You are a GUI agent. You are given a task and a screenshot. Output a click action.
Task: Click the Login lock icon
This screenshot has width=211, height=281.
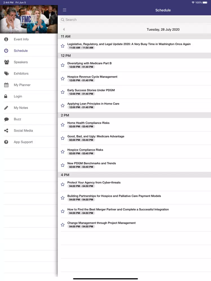click(6, 96)
